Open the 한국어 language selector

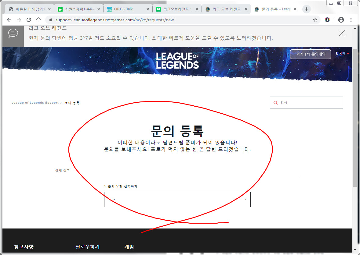click(x=342, y=53)
